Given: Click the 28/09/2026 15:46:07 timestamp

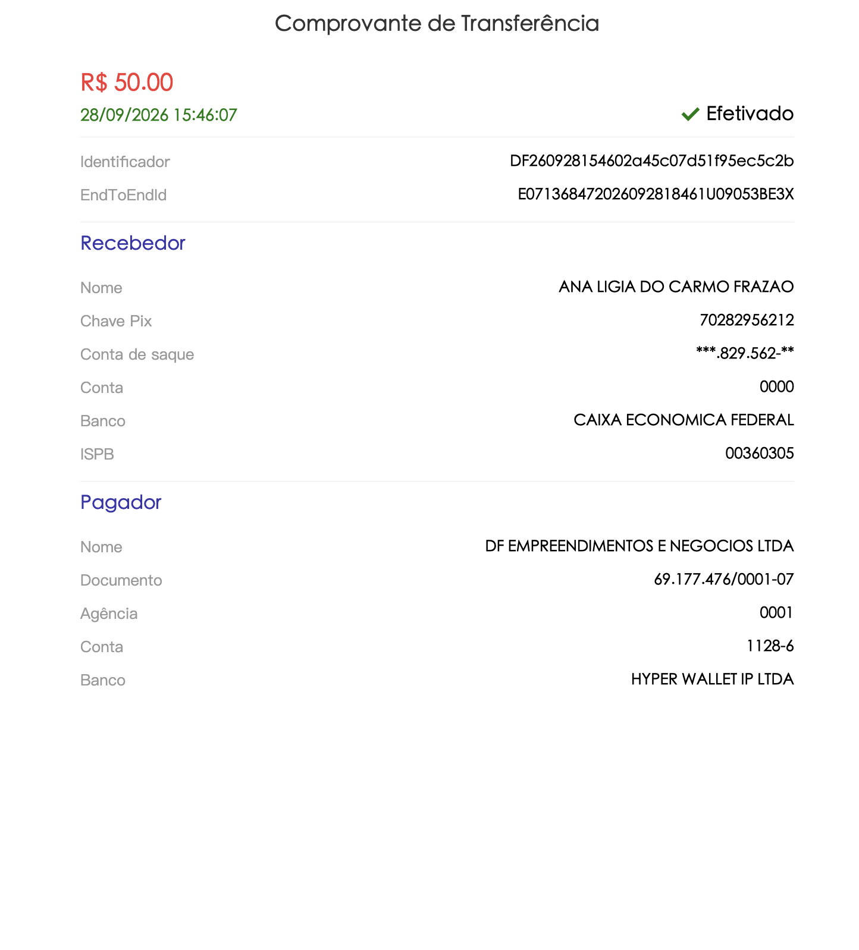Looking at the screenshot, I should (159, 115).
